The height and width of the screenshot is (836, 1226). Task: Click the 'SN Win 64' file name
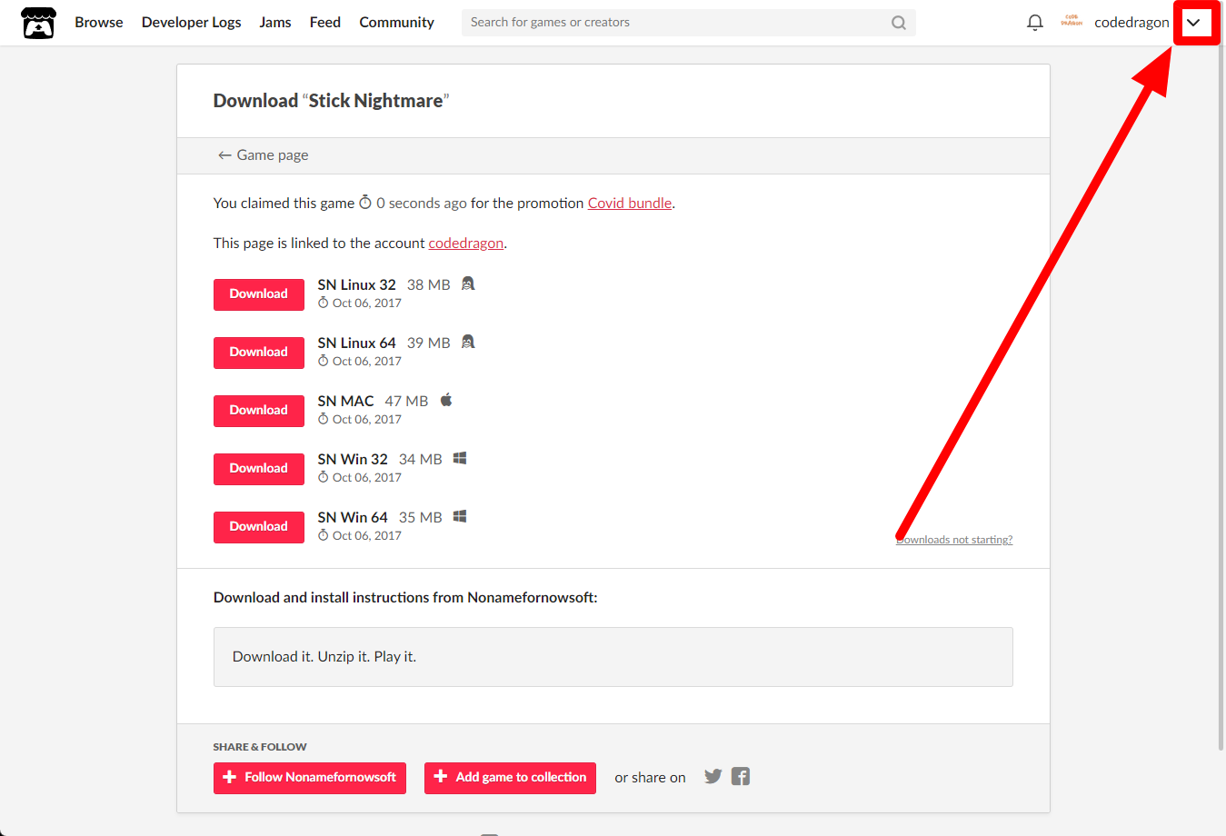click(x=353, y=518)
